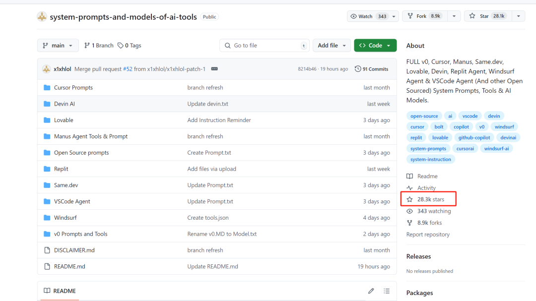Click the devinai topic tag
This screenshot has height=301, width=536.
click(508, 138)
